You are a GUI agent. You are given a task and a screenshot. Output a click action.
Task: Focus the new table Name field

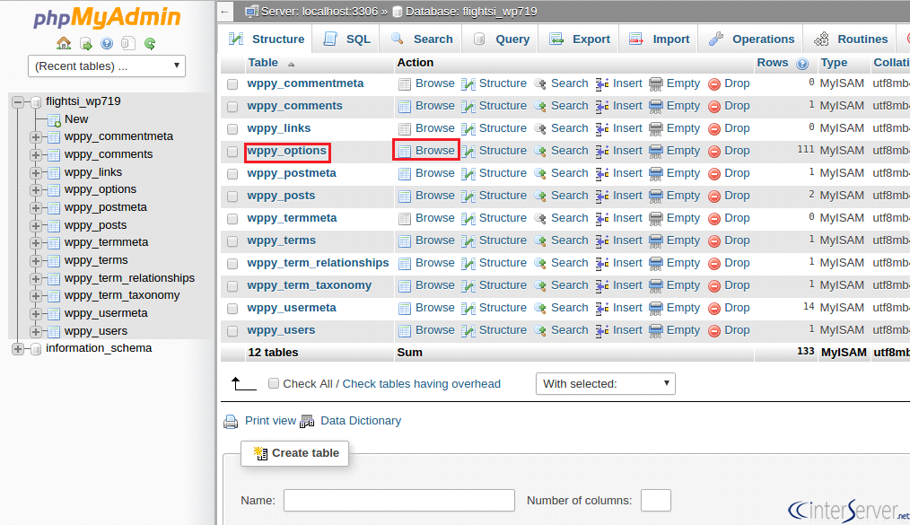click(399, 500)
